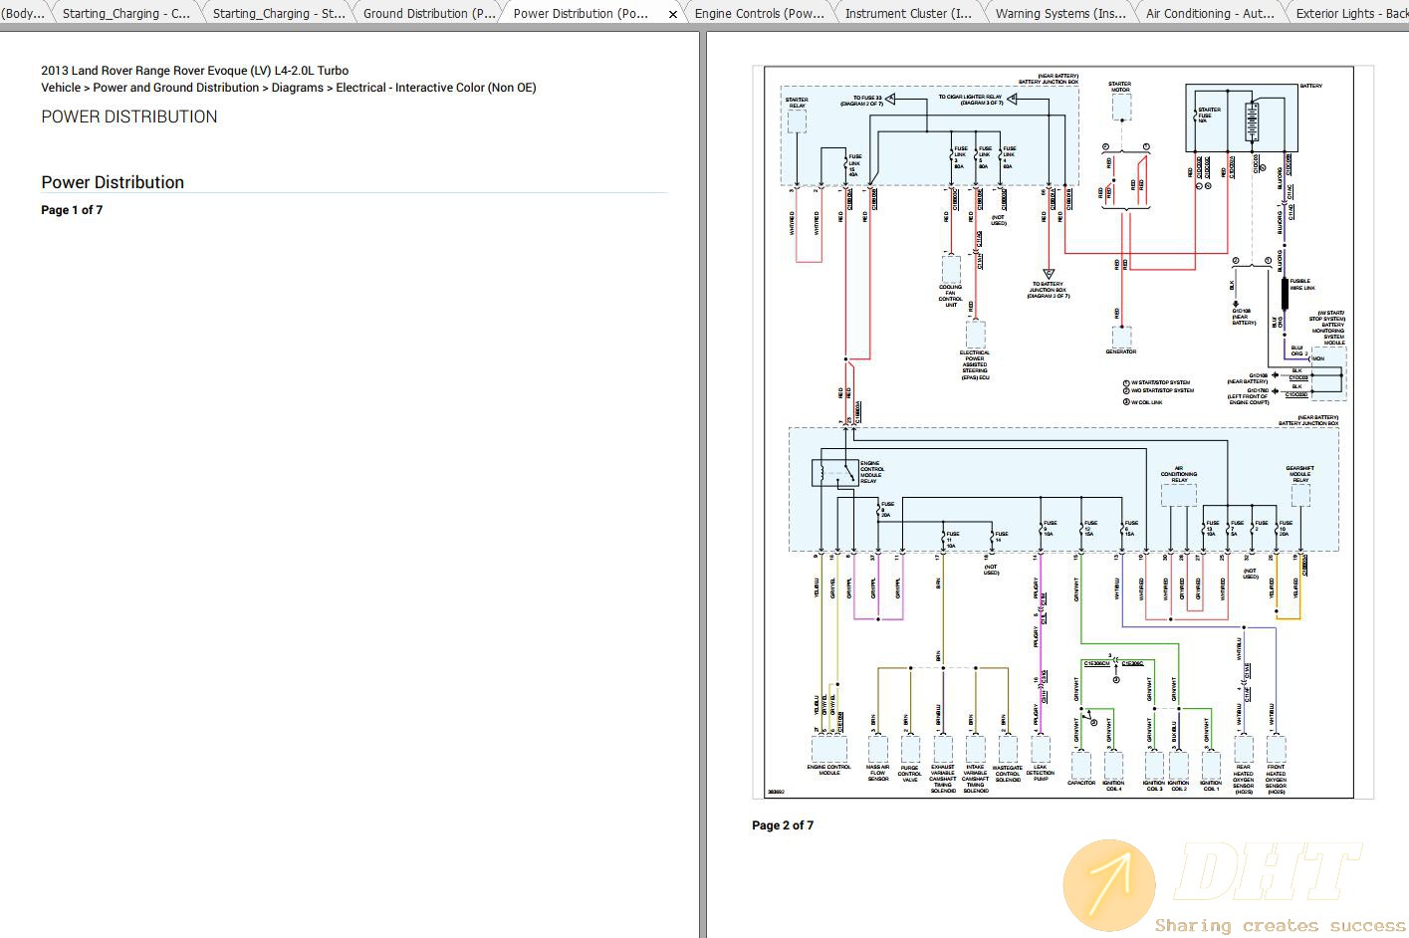Switch to the (Body... tab
The image size is (1409, 938).
(25, 14)
